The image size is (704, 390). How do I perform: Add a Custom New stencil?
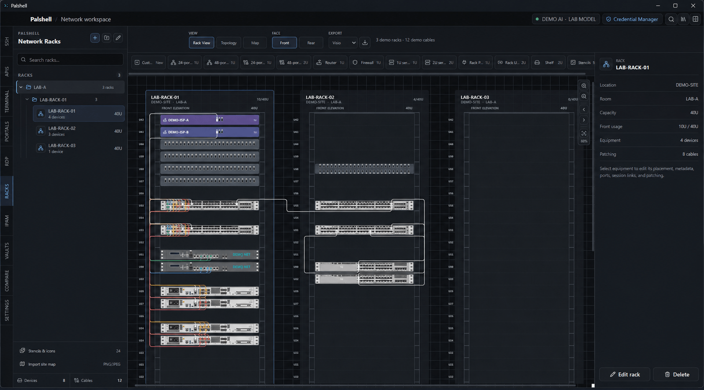148,63
